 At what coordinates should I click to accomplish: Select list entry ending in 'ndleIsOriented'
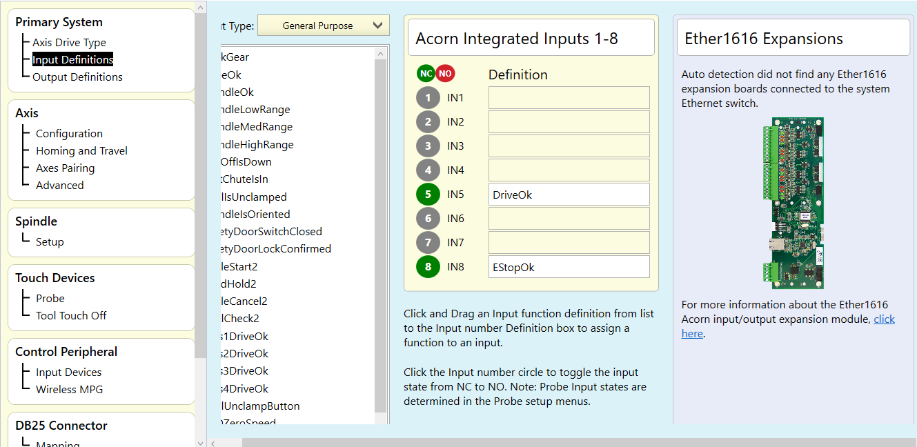(x=254, y=215)
